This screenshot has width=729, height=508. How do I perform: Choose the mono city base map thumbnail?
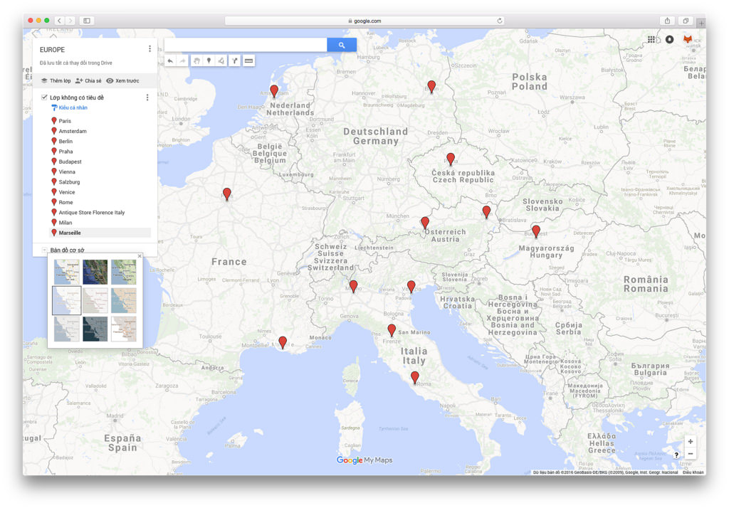click(x=95, y=300)
